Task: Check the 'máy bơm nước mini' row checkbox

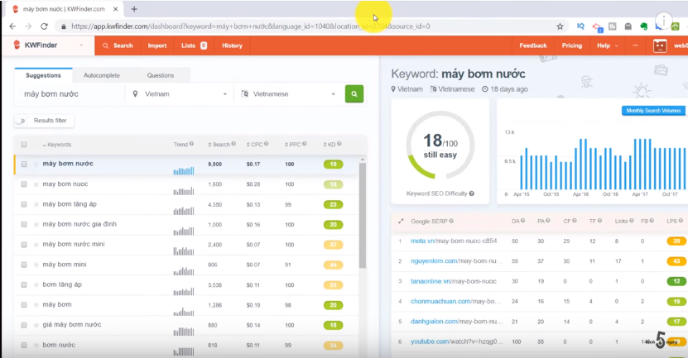Action: [24, 245]
